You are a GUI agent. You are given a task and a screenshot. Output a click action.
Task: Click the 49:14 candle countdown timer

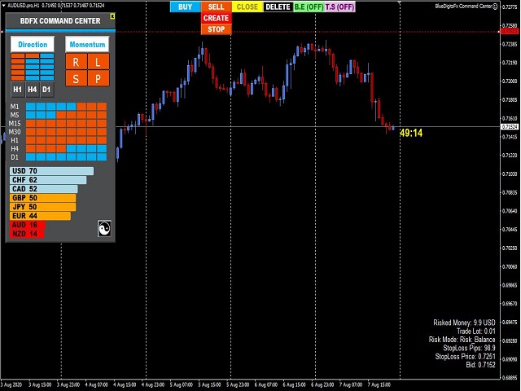[x=411, y=133]
